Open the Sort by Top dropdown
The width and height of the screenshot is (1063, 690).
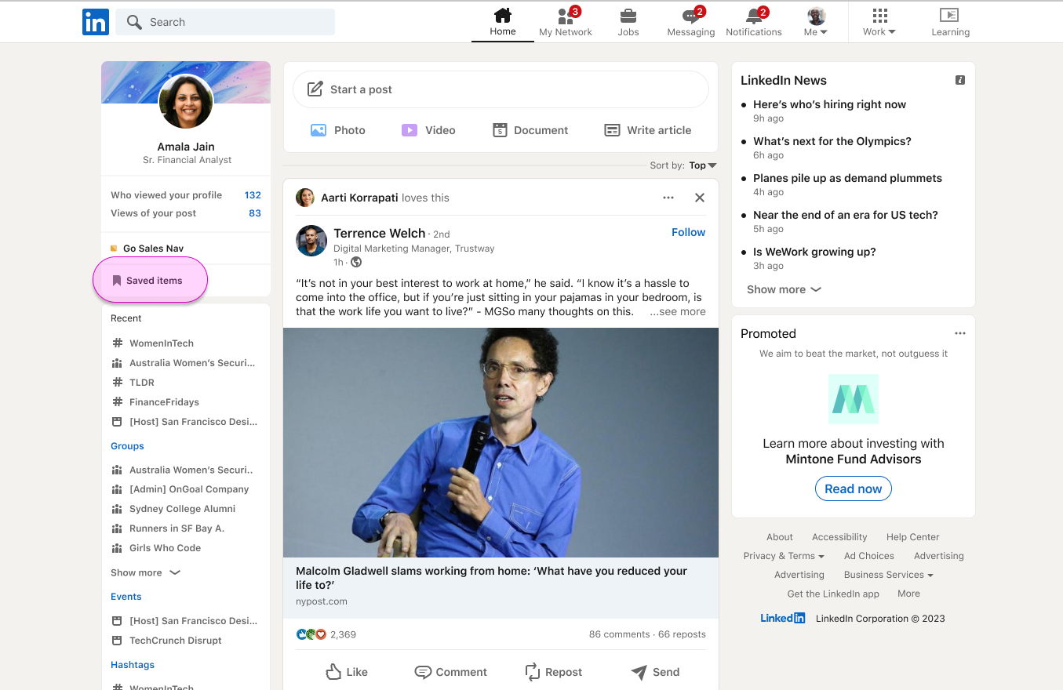(702, 165)
